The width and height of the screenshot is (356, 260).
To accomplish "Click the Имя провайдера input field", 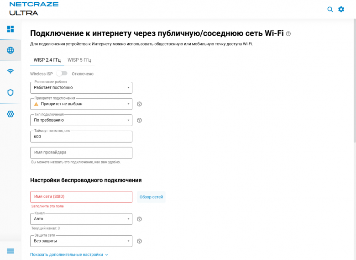I will point(81,153).
